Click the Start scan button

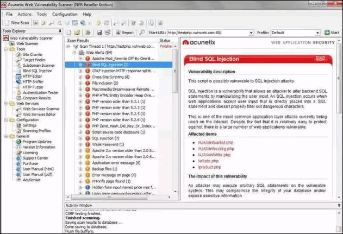(x=332, y=33)
